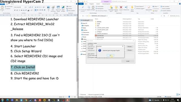Select Launcher.exe in the file list

tap(126, 36)
